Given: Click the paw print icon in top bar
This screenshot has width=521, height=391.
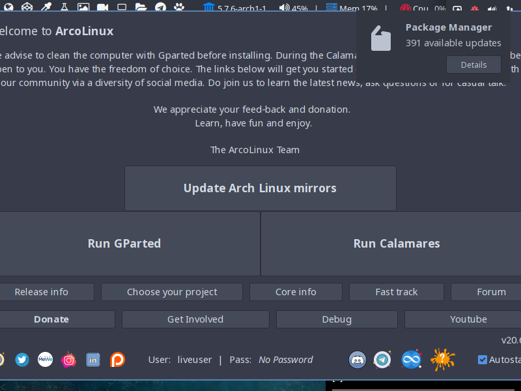Looking at the screenshot, I should 178,7.
